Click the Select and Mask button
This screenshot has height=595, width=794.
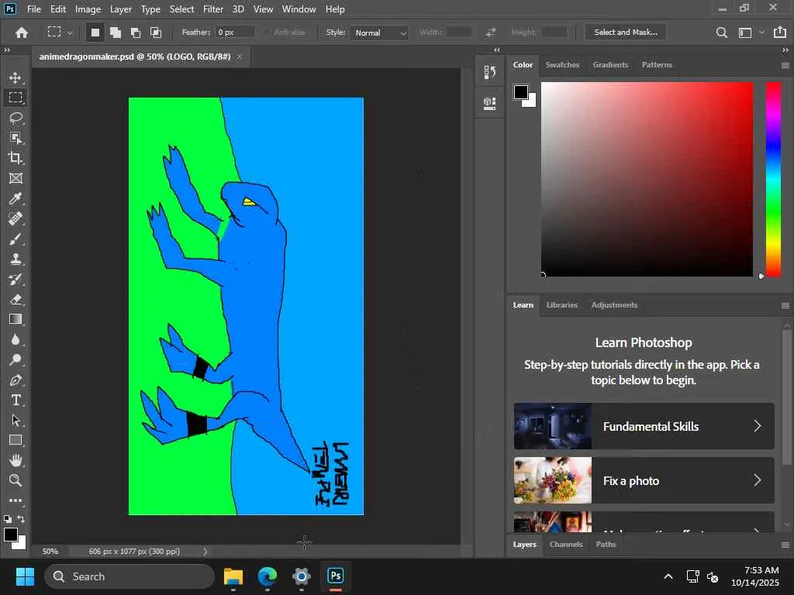point(625,33)
